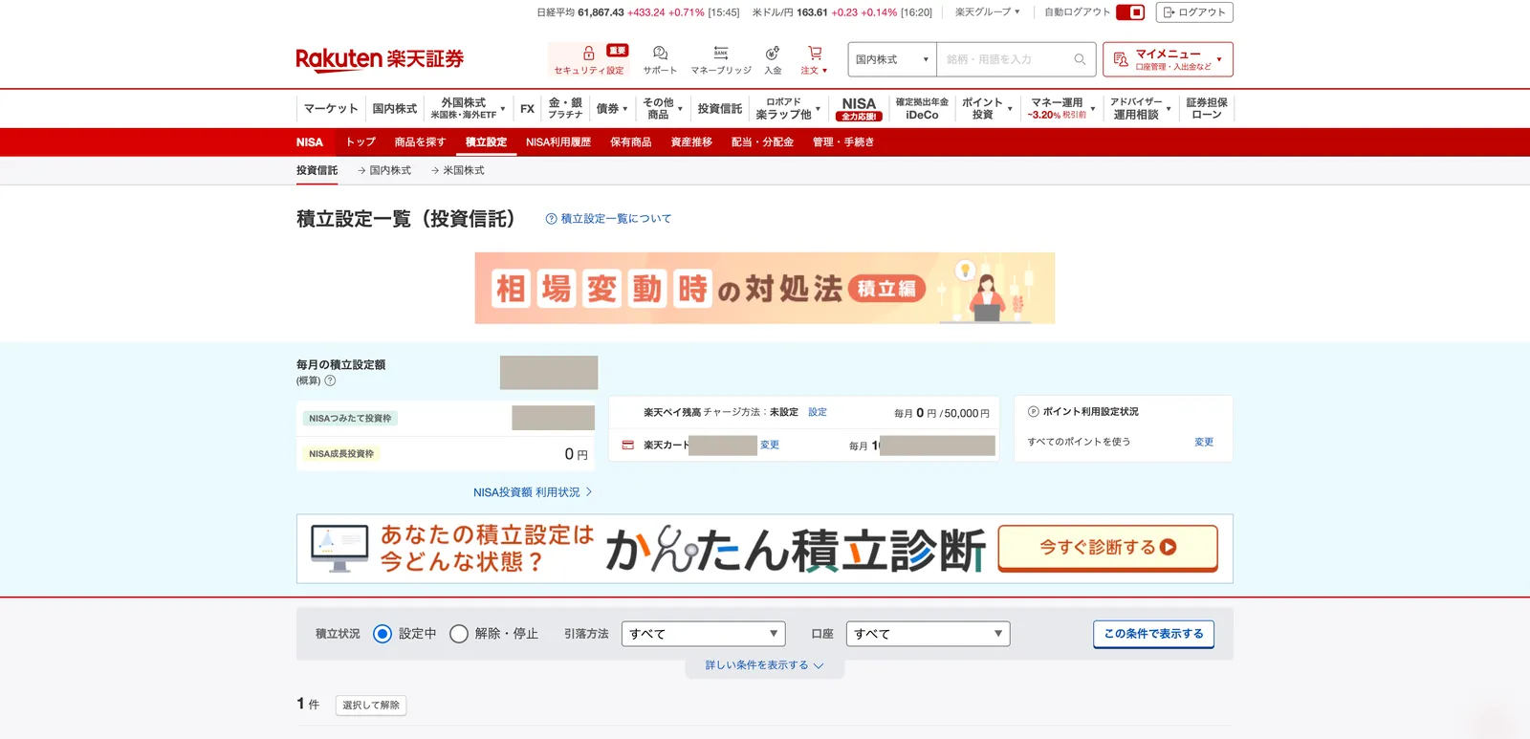The height and width of the screenshot is (739, 1530).
Task: Switch to the トップ tab
Action: tap(361, 142)
